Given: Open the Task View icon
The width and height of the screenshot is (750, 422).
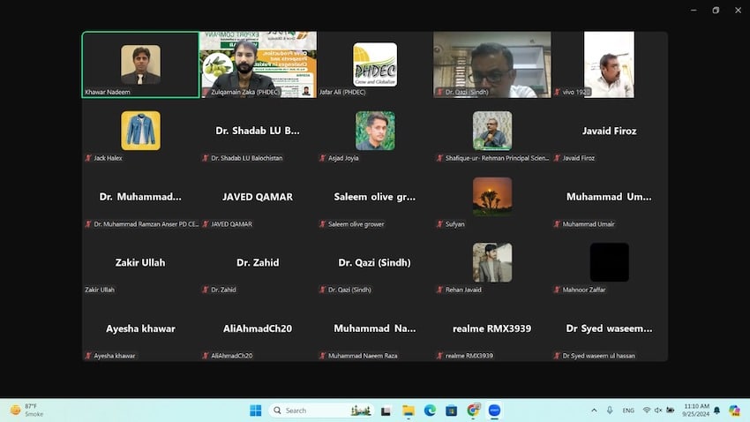Looking at the screenshot, I should [386, 411].
